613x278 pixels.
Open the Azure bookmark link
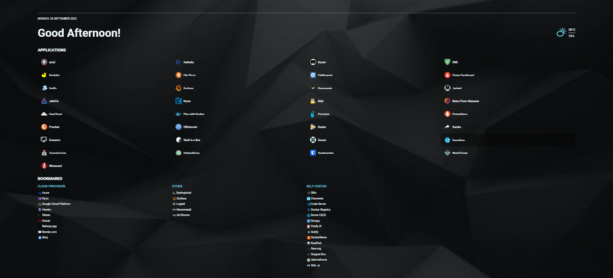45,193
